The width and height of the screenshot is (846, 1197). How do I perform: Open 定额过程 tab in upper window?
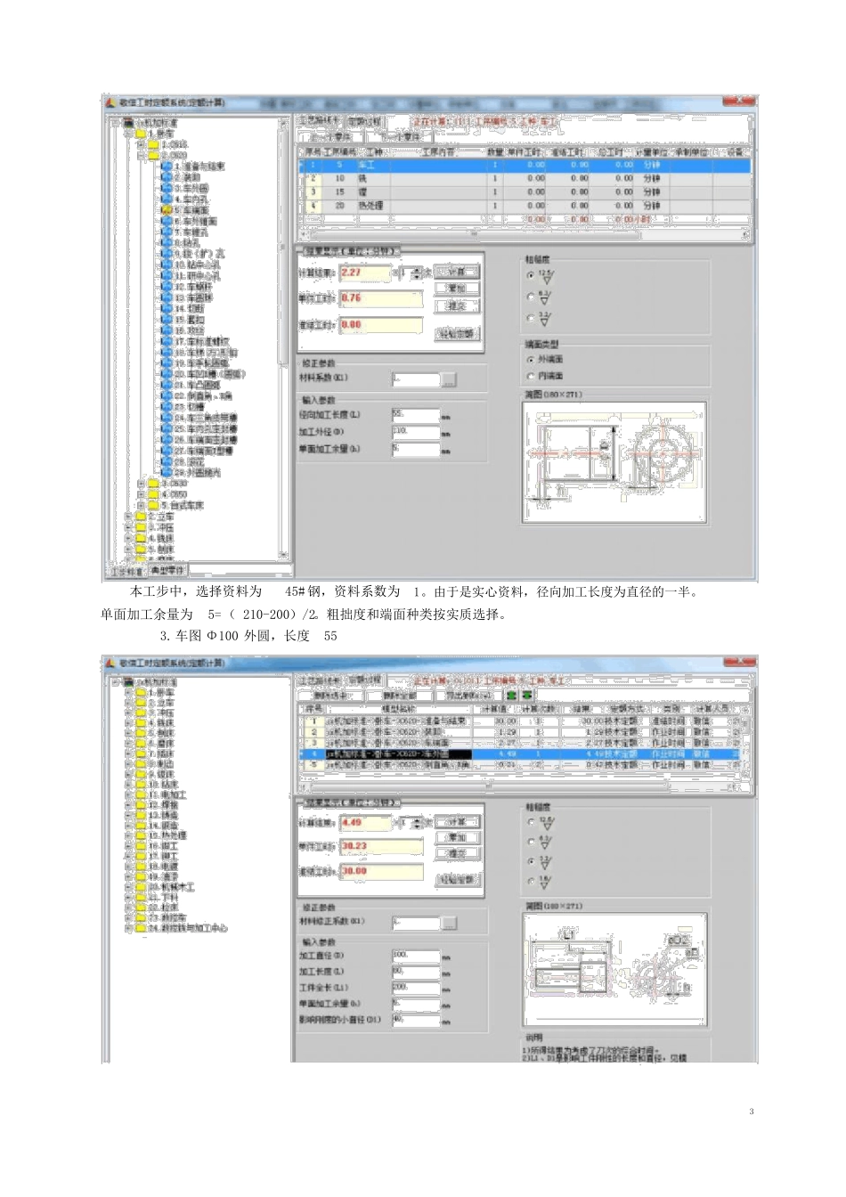(x=364, y=121)
